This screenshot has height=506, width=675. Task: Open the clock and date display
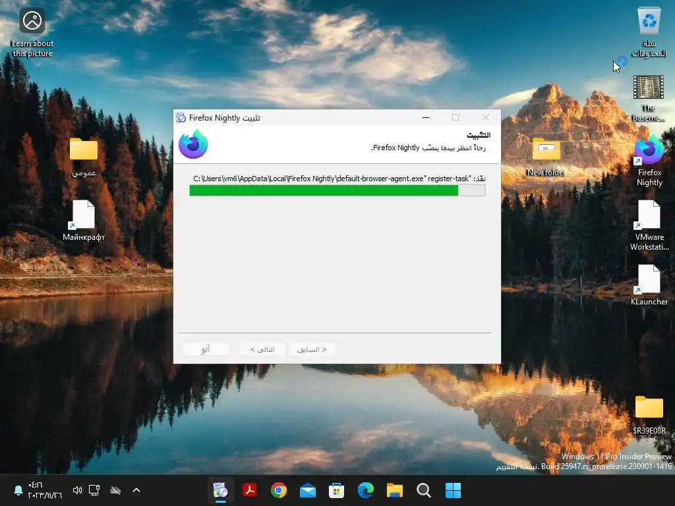tap(45, 490)
